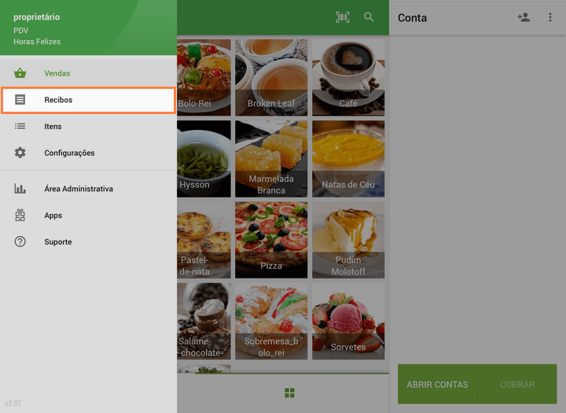Image resolution: width=566 pixels, height=413 pixels.
Task: Click the COBRAR button
Action: tap(517, 384)
